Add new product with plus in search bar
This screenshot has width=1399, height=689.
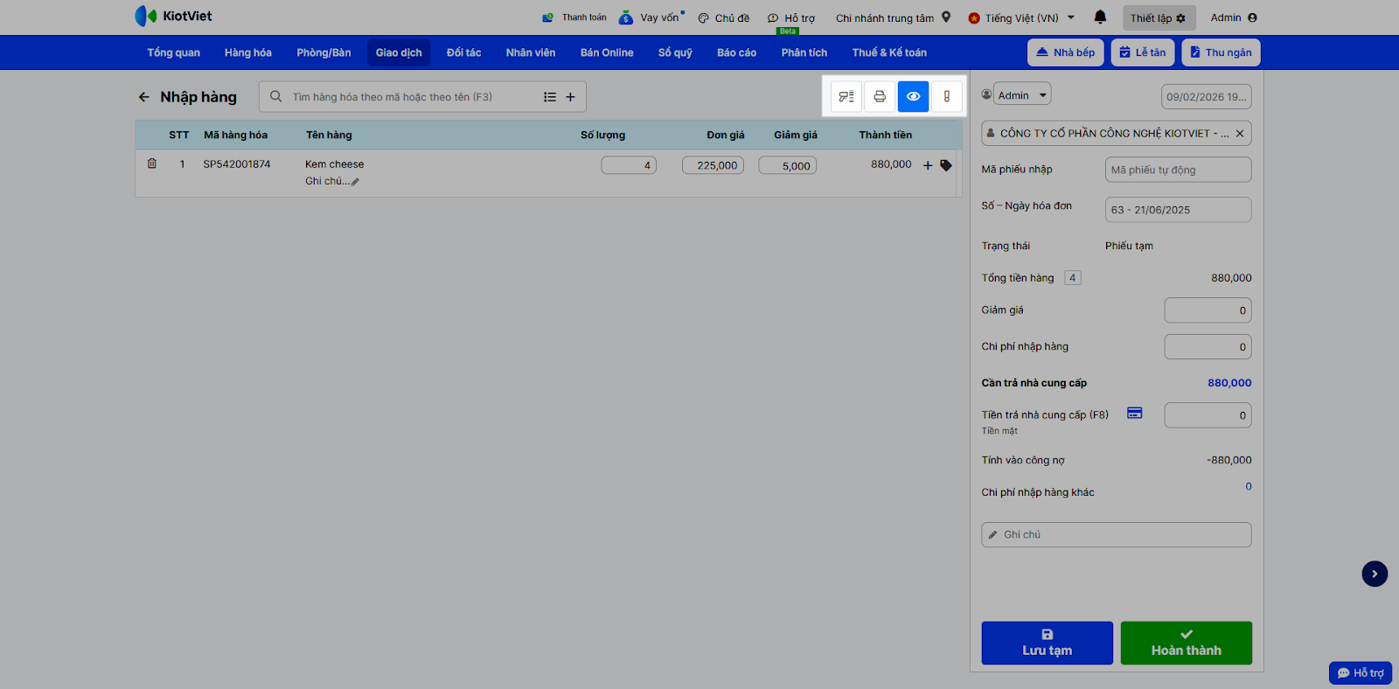click(570, 97)
